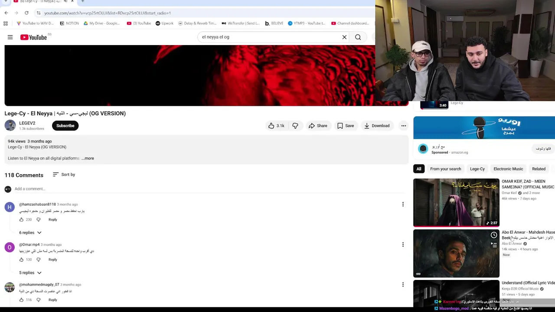
Task: Select the 'Electronic Music' filter chip
Action: [508, 169]
